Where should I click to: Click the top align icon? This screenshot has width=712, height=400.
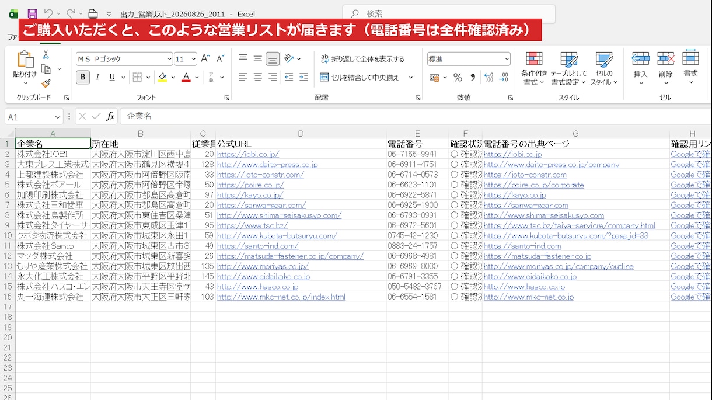[243, 58]
